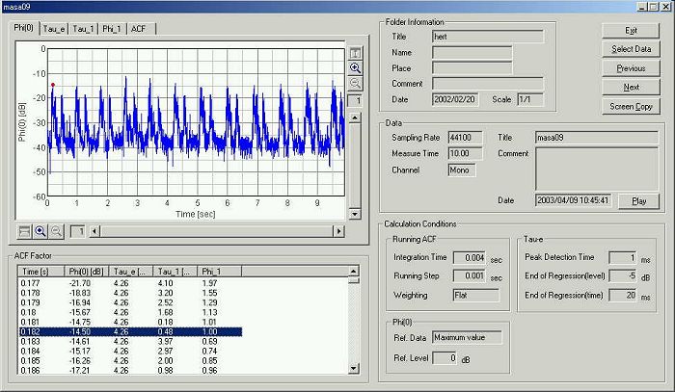
Task: Click the data Date field 2003/04/09 10:45:41
Action: (573, 200)
